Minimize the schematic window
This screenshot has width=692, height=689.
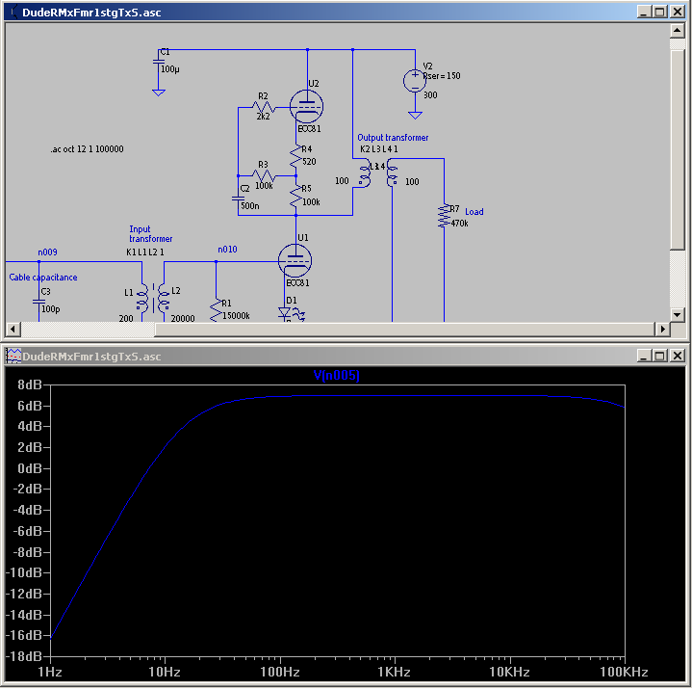click(644, 12)
